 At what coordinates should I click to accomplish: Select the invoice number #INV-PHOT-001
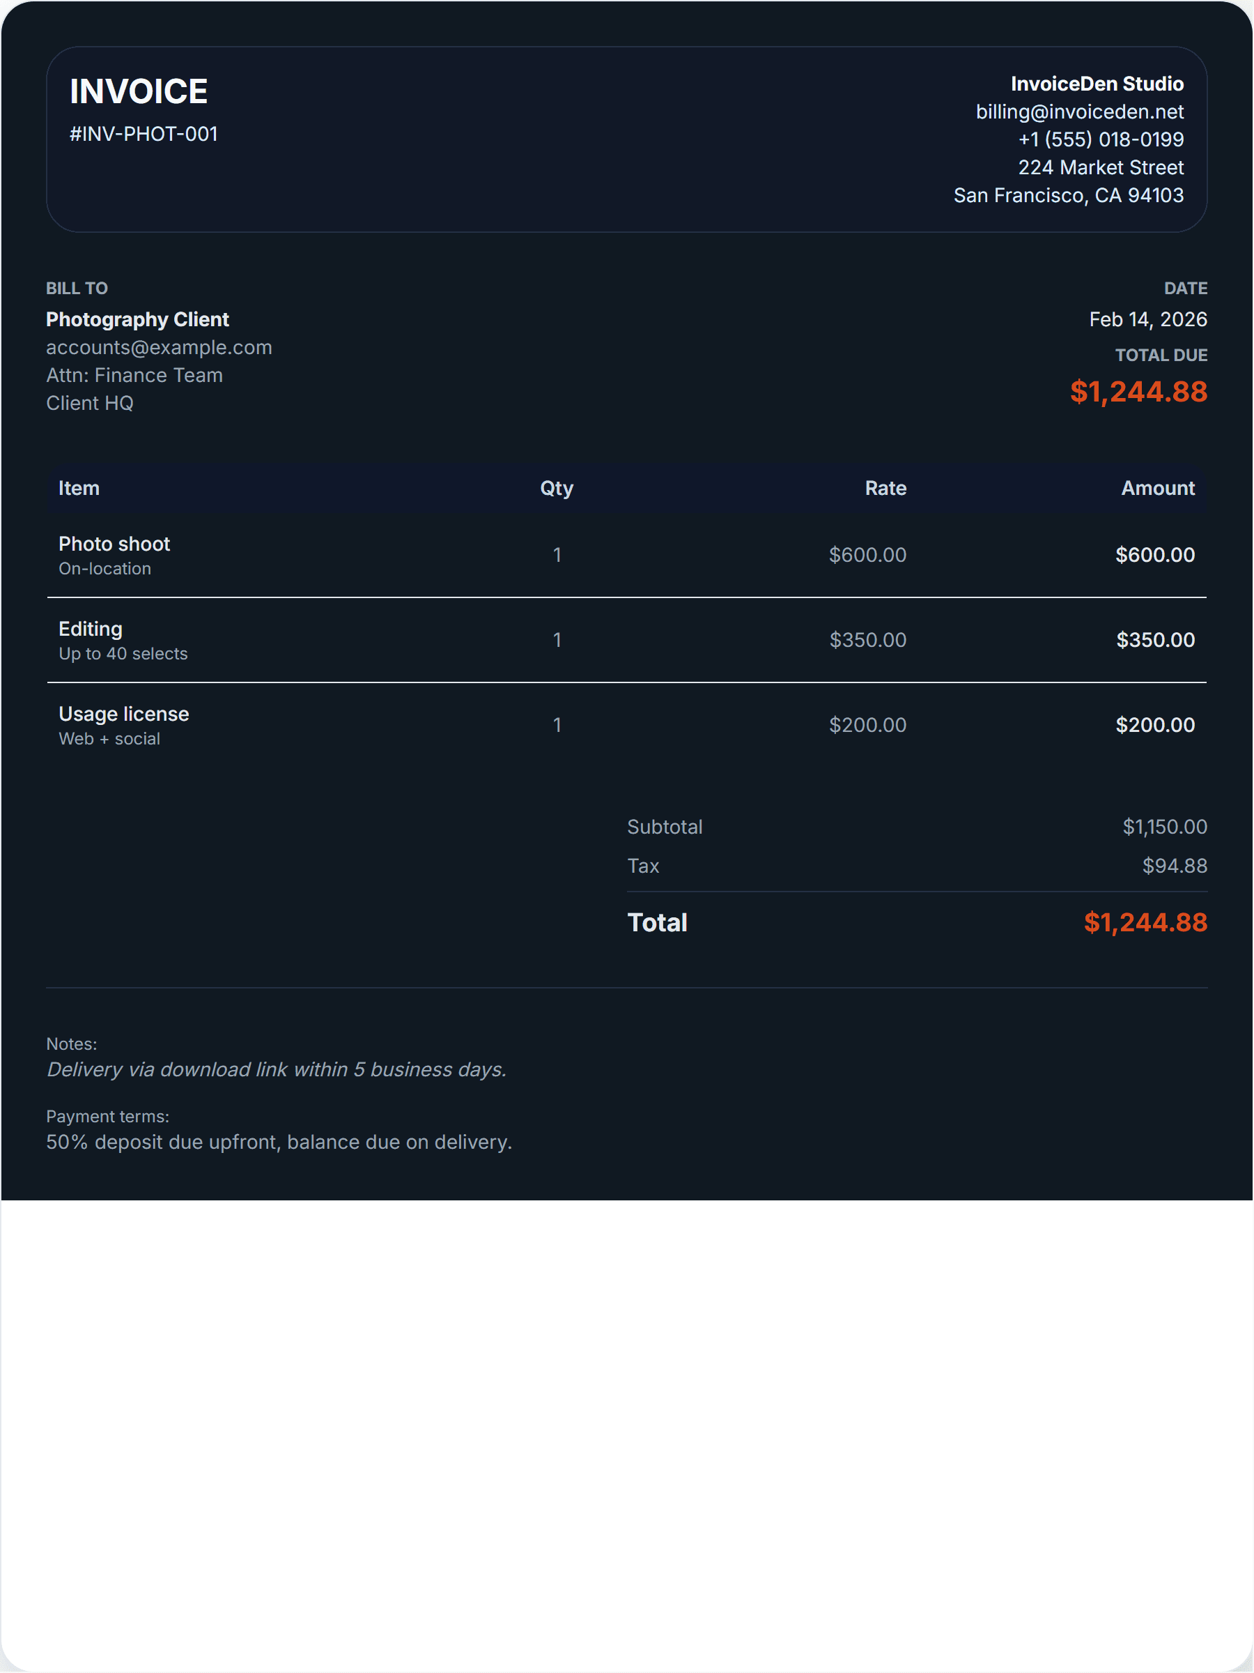click(144, 134)
